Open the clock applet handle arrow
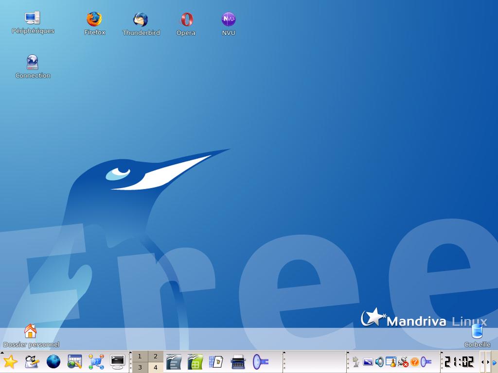Image resolution: width=498 pixels, height=373 pixels. click(x=442, y=353)
